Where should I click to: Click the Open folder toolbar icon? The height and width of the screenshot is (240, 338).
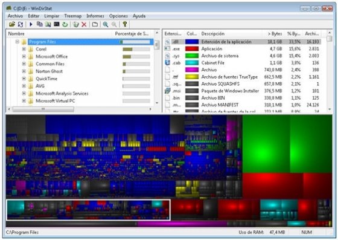[x=12, y=24]
